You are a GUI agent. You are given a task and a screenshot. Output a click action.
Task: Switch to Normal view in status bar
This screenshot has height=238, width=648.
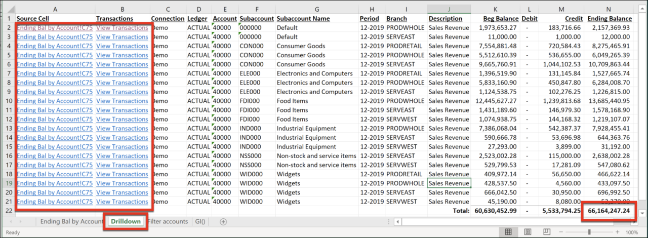point(509,232)
